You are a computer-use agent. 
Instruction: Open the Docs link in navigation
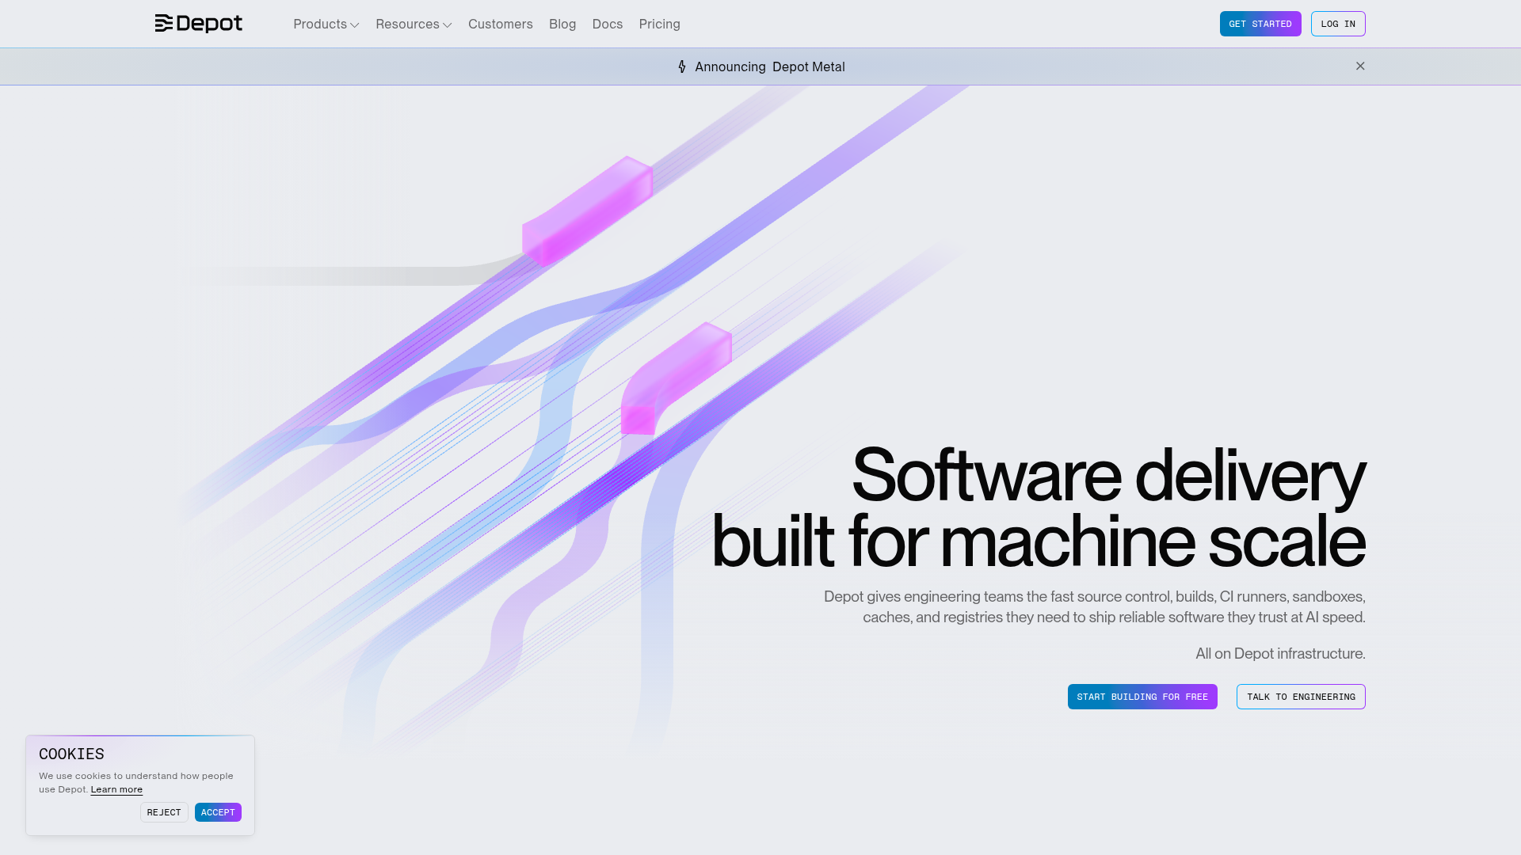(x=608, y=25)
